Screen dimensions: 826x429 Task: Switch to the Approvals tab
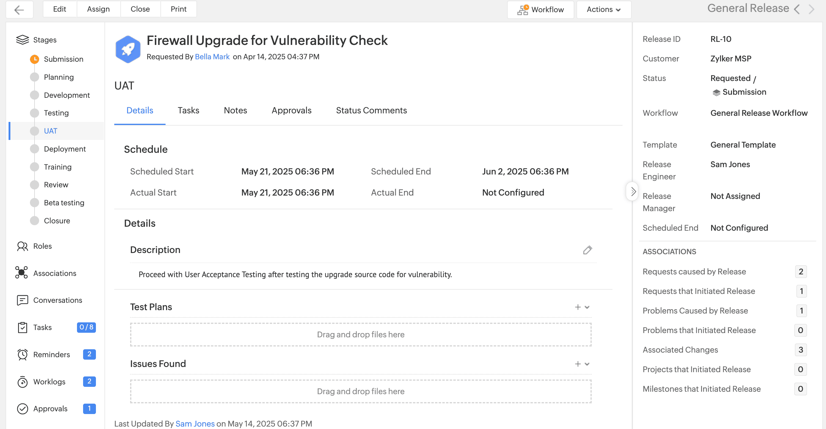291,110
